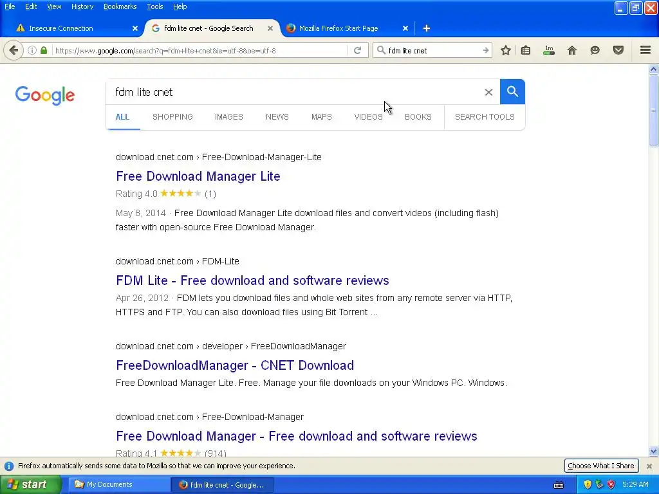Screen dimensions: 659x494
Task: Click the scrollbar up arrow
Action: [x=654, y=69]
